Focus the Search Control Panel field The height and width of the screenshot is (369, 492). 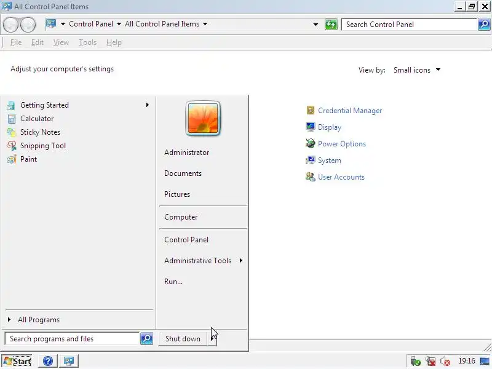click(410, 25)
